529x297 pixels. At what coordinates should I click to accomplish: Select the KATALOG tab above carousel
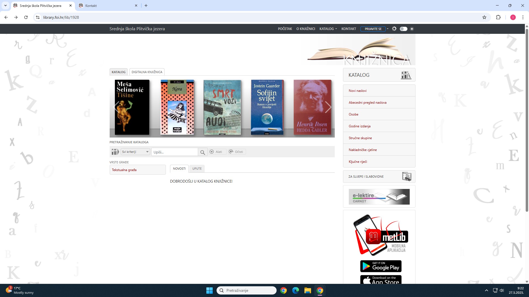point(118,72)
